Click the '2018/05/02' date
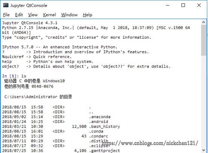This screenshot has height=153, width=208. coord(14,117)
